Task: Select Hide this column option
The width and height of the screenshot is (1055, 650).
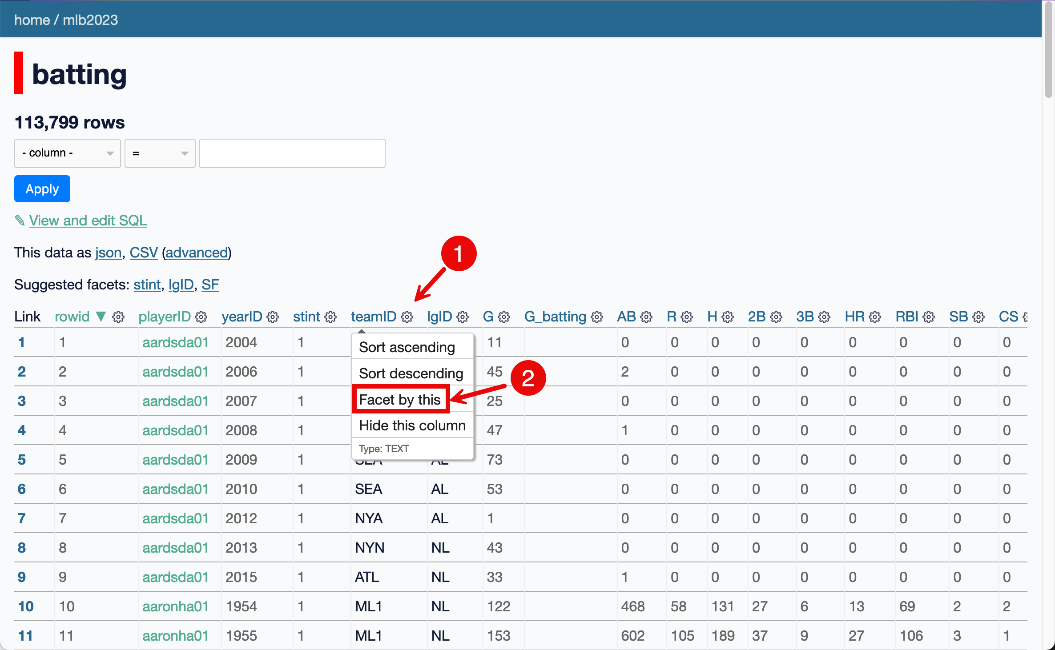Action: click(412, 425)
